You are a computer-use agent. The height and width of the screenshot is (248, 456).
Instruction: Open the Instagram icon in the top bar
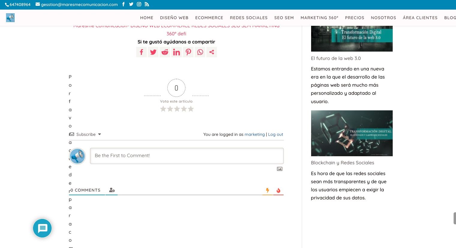click(x=139, y=4)
